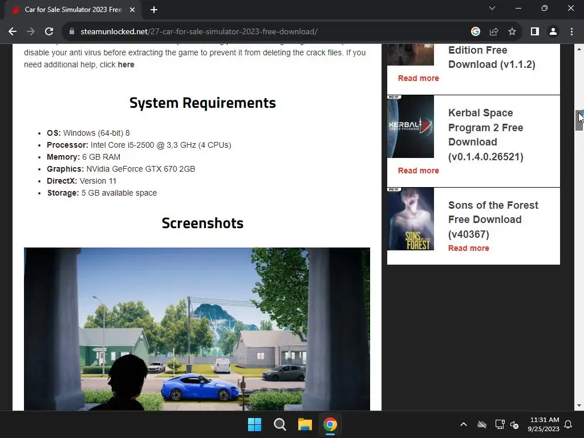Viewport: 584px width, 438px height.
Task: Open Kerbal Space Program 2 Free Download title
Action: (486, 135)
